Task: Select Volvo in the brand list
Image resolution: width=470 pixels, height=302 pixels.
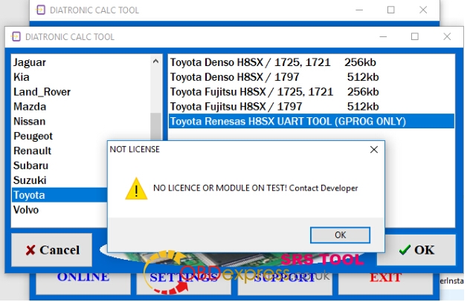Action: point(26,210)
